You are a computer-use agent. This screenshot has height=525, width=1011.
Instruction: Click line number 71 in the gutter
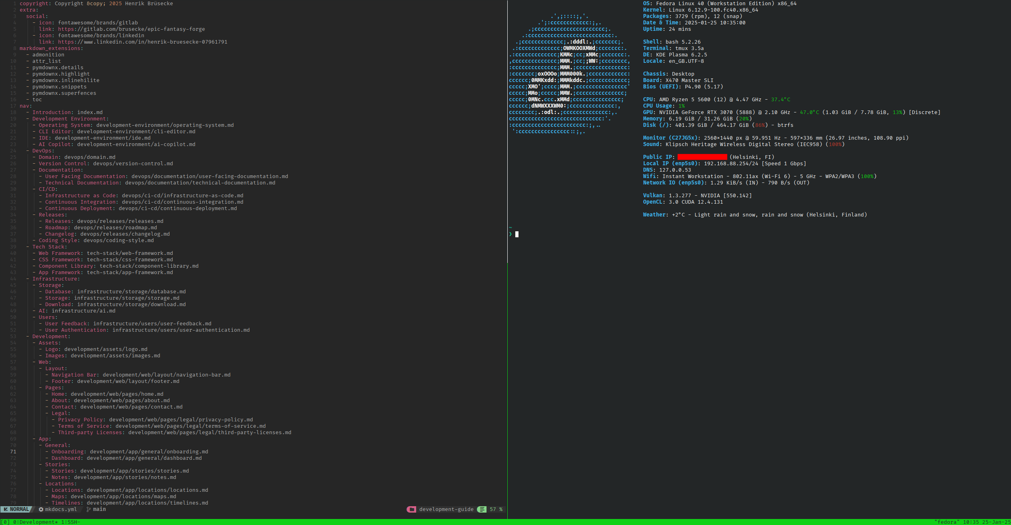(x=13, y=452)
